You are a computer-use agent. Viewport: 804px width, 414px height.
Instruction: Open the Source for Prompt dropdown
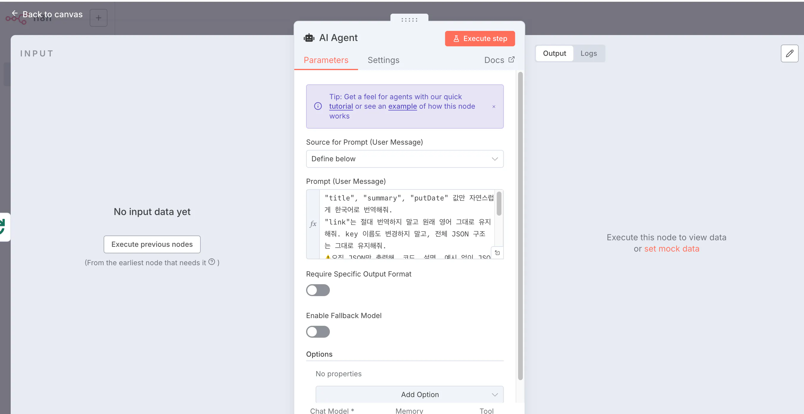coord(404,159)
